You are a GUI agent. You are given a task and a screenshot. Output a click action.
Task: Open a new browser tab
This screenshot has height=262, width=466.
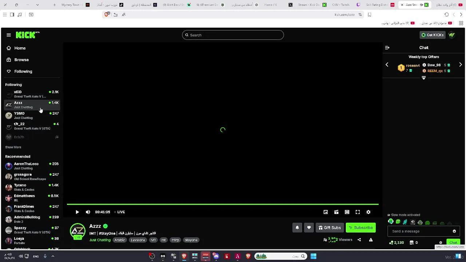point(54,5)
